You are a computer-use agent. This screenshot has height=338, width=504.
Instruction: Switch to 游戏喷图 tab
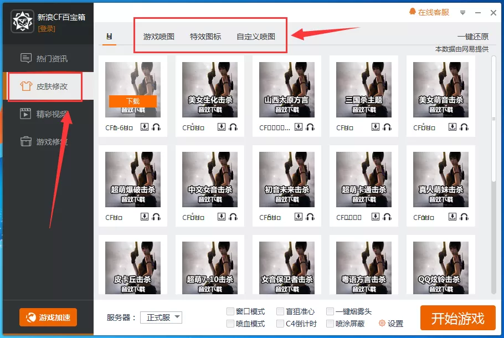click(x=159, y=37)
